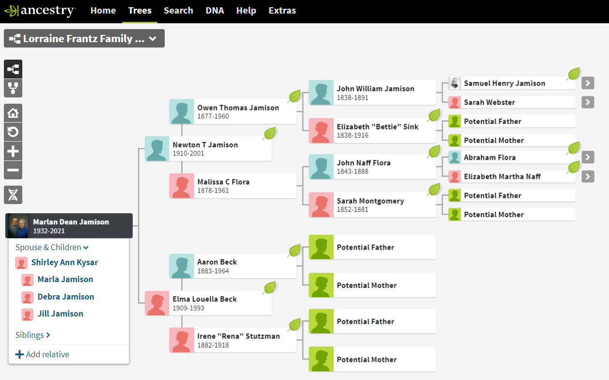Screen dimensions: 609x380
Task: Click the hint leaf on Elma Louella Beck
Action: (x=270, y=287)
